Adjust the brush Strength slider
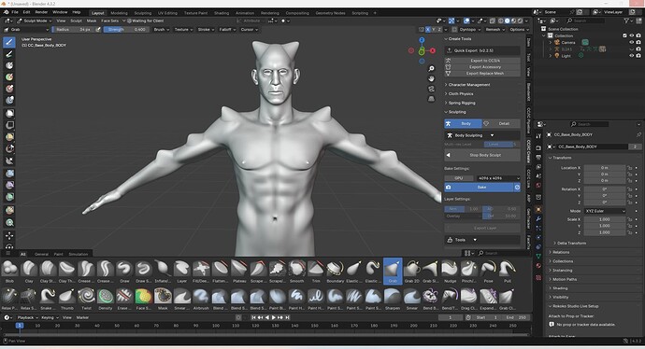The image size is (645, 349). [127, 30]
